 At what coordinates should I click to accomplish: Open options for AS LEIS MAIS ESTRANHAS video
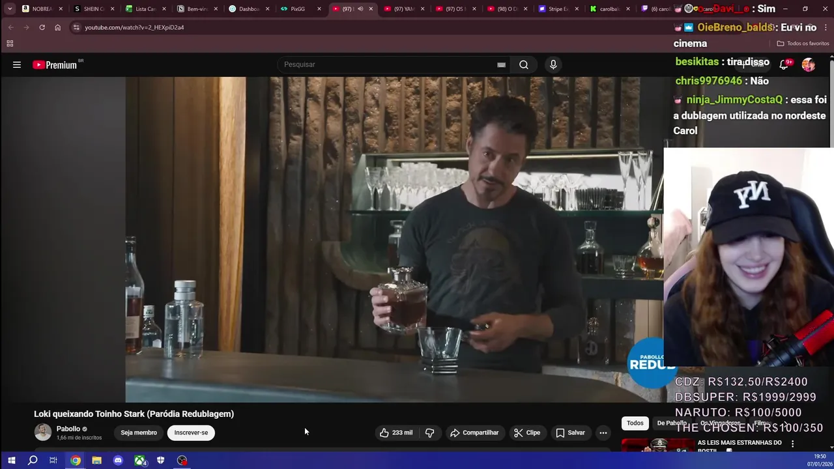[x=792, y=444]
